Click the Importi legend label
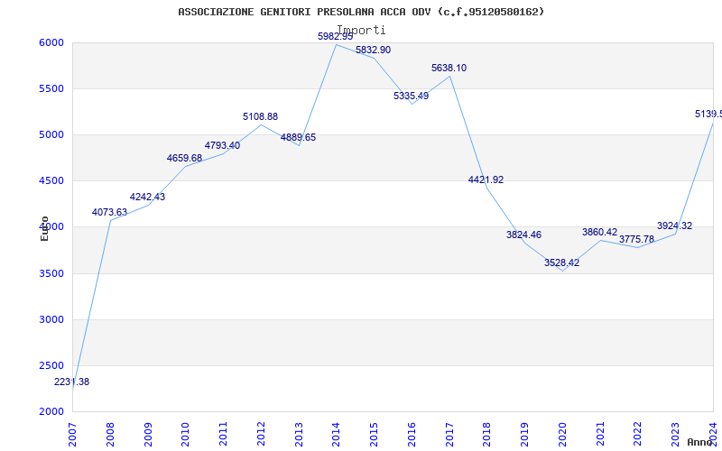This screenshot has width=722, height=451. tap(361, 30)
